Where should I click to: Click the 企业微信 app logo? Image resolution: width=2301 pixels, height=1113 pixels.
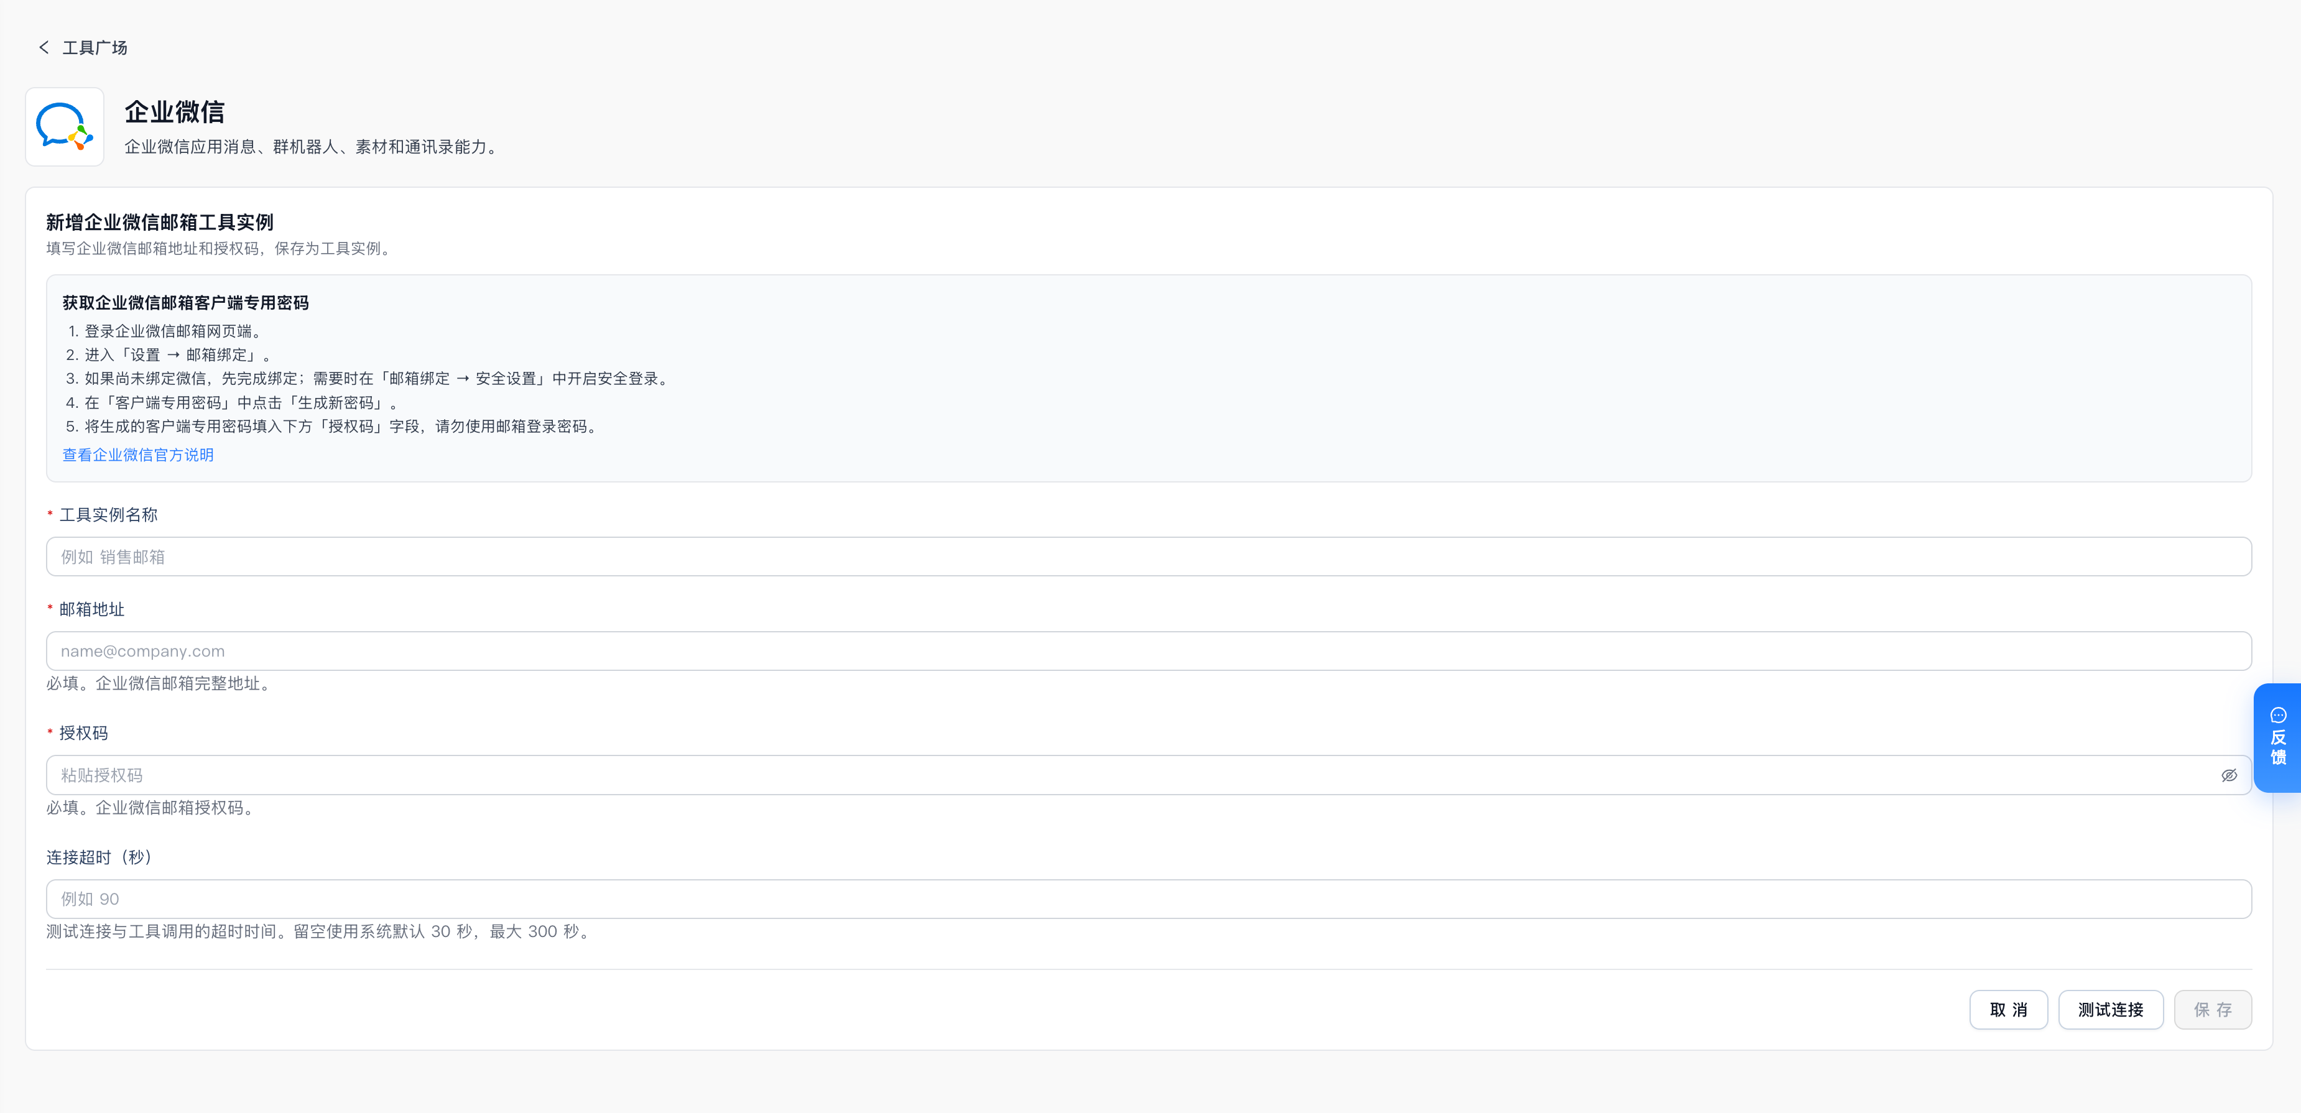pyautogui.click(x=64, y=127)
